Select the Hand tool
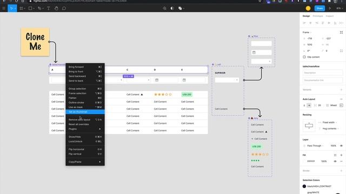Viewport: 346px width, 194px height. click(x=56, y=9)
